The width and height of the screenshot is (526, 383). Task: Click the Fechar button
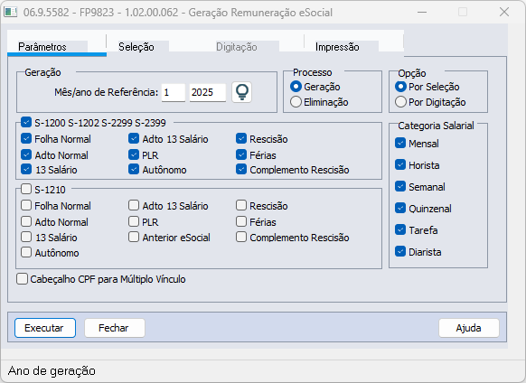click(115, 328)
